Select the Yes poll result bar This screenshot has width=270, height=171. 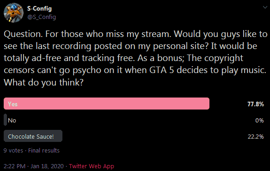[x=107, y=104]
